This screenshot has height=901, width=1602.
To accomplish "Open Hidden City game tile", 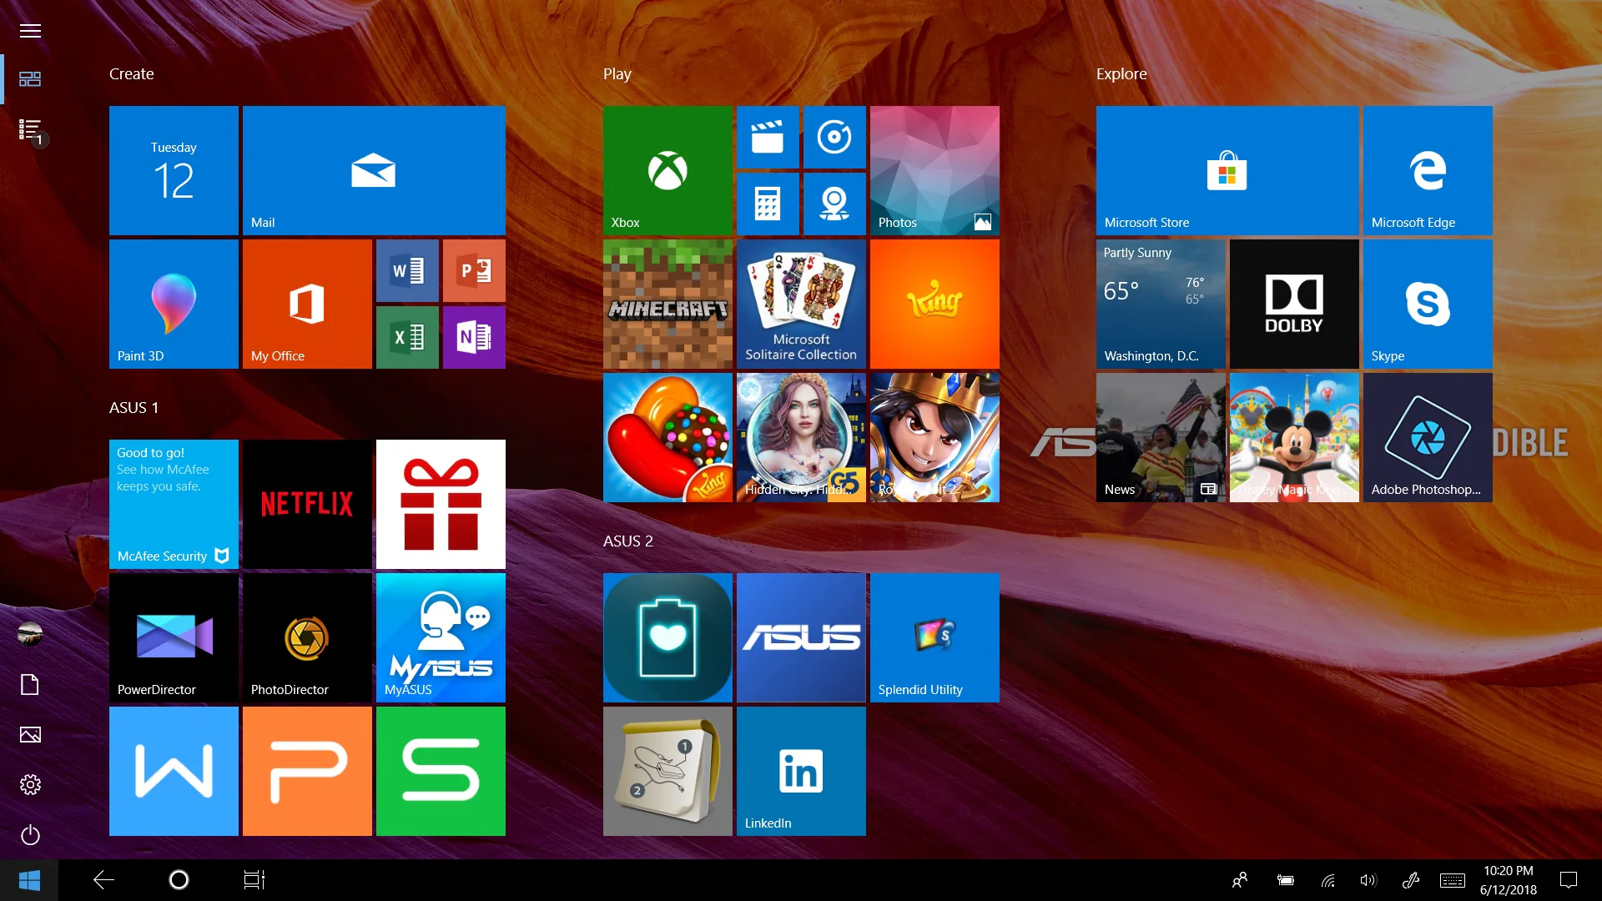I will [801, 437].
